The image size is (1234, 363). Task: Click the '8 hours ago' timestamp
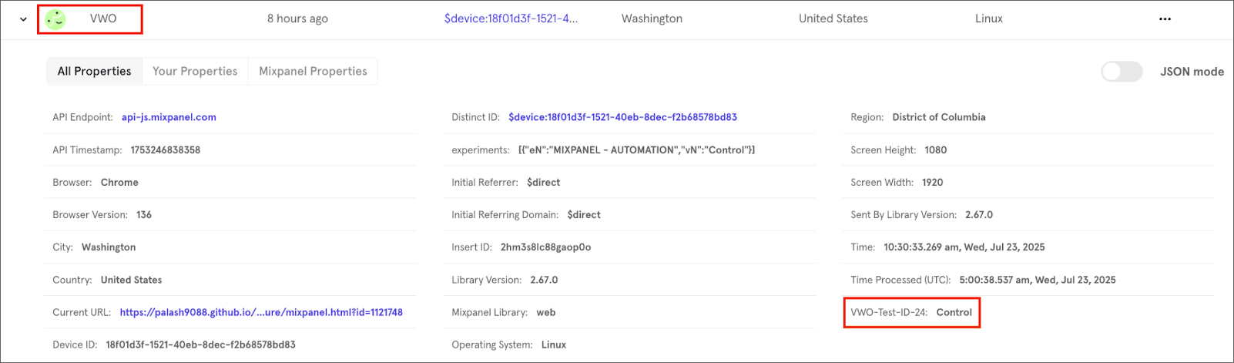pyautogui.click(x=297, y=18)
